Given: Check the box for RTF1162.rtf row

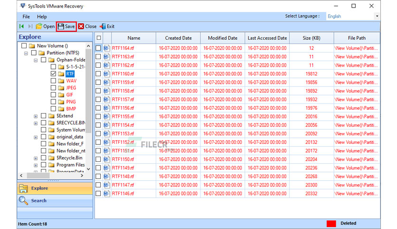Looking at the screenshot, I should (98, 65).
